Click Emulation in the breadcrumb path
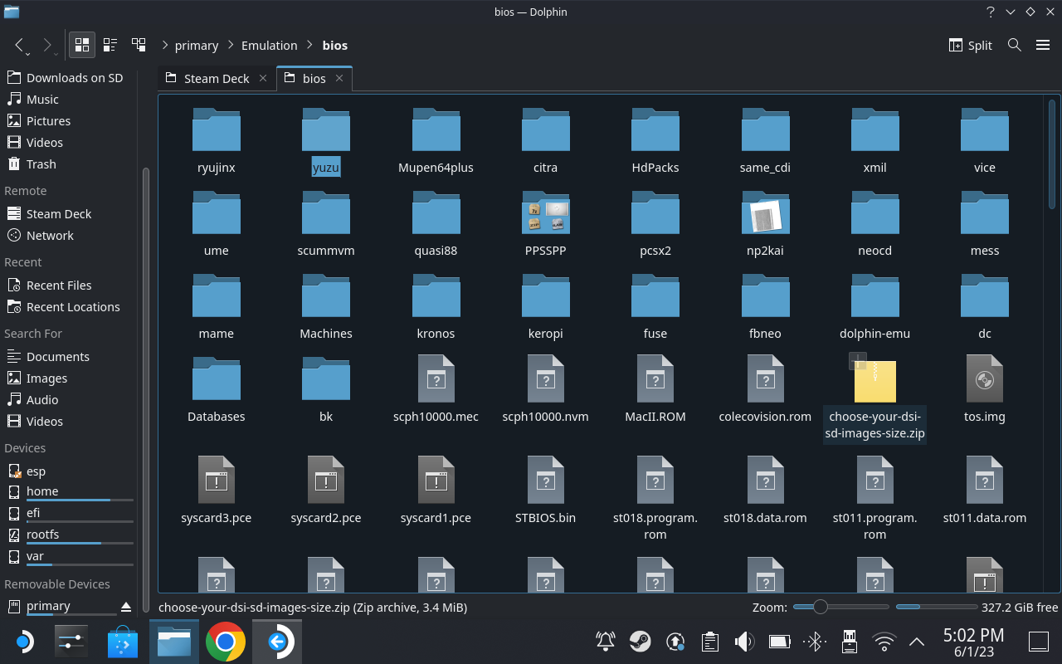 [x=269, y=46]
